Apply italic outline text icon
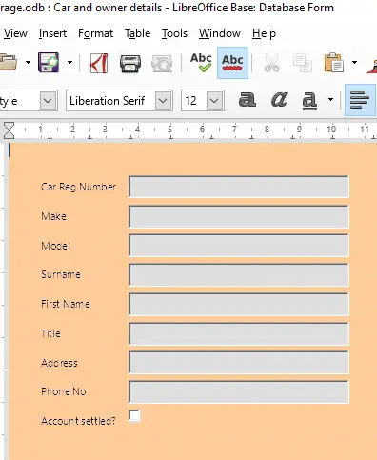The height and width of the screenshot is (460, 377). click(x=279, y=100)
